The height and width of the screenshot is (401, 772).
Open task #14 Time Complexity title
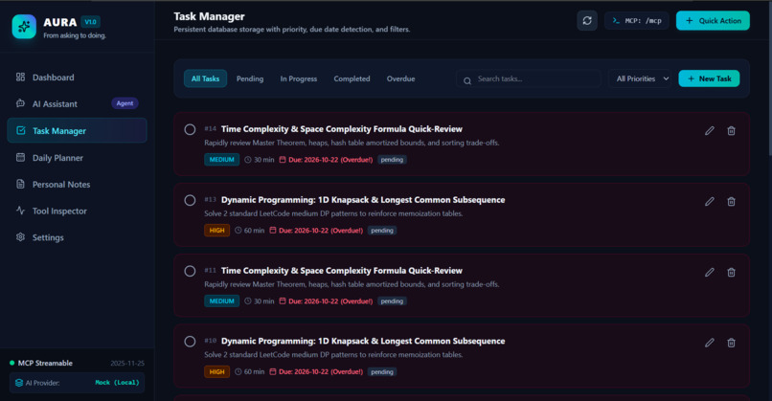point(342,129)
